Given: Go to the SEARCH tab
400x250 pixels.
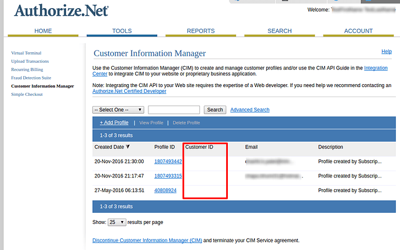Looking at the screenshot, I should [279, 31].
